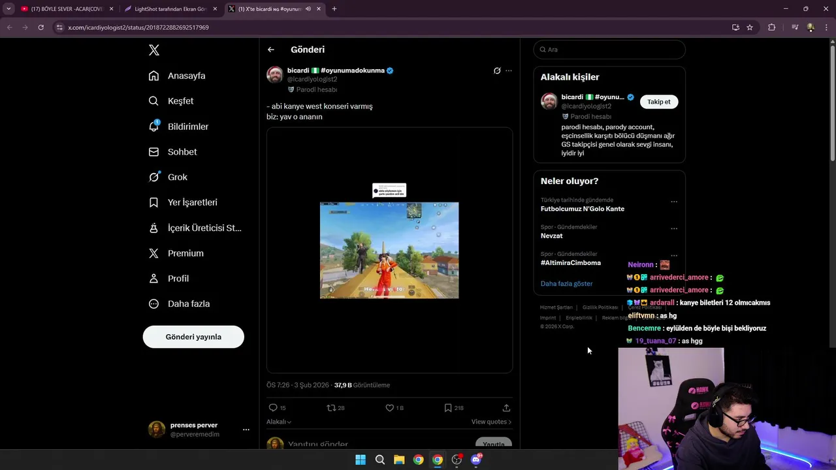The width and height of the screenshot is (836, 470).
Task: Click the Profil person icon
Action: pos(153,279)
